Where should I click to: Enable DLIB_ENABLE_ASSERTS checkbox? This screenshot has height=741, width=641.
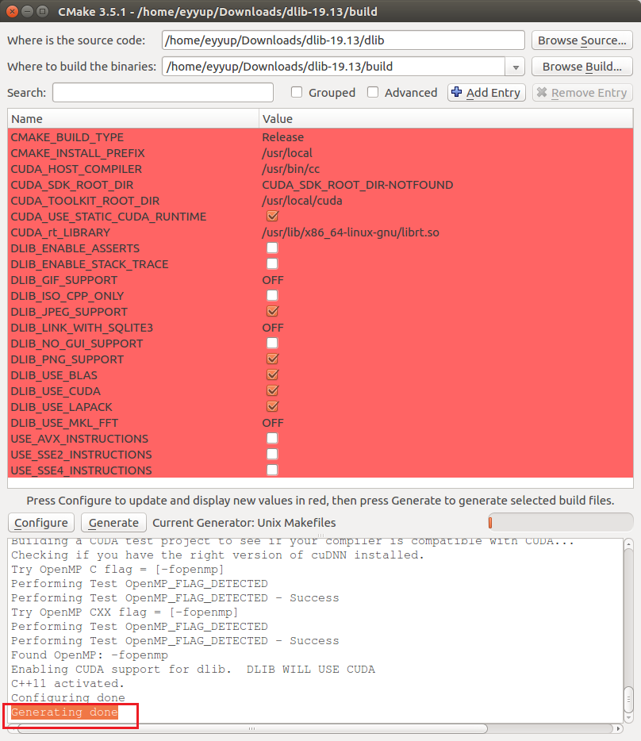(272, 248)
